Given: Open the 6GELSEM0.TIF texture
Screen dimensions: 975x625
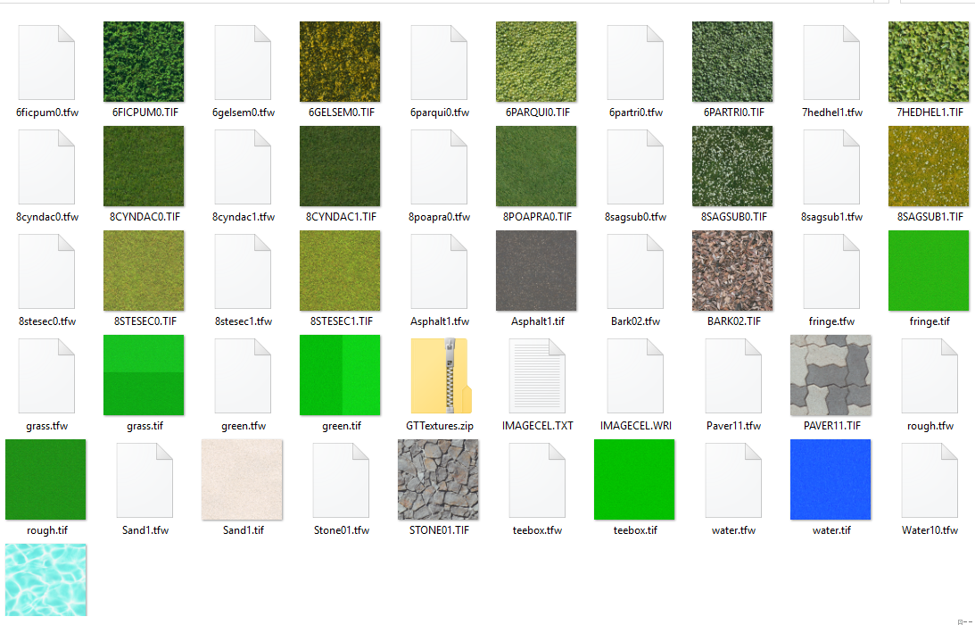Looking at the screenshot, I should [x=340, y=61].
